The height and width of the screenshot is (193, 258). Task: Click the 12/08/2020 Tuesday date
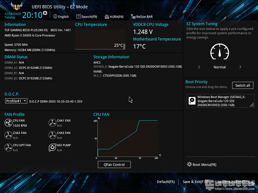point(13,15)
